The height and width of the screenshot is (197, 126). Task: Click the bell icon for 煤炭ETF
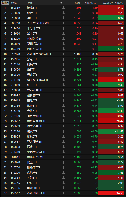[63, 131]
